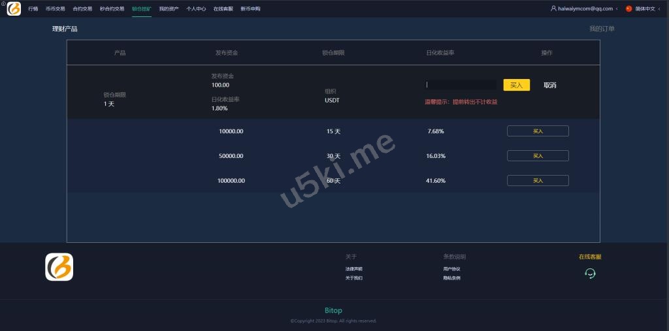Viewport: 669px width, 331px height.
Task: Click the yellow 买入 button
Action: tap(516, 85)
